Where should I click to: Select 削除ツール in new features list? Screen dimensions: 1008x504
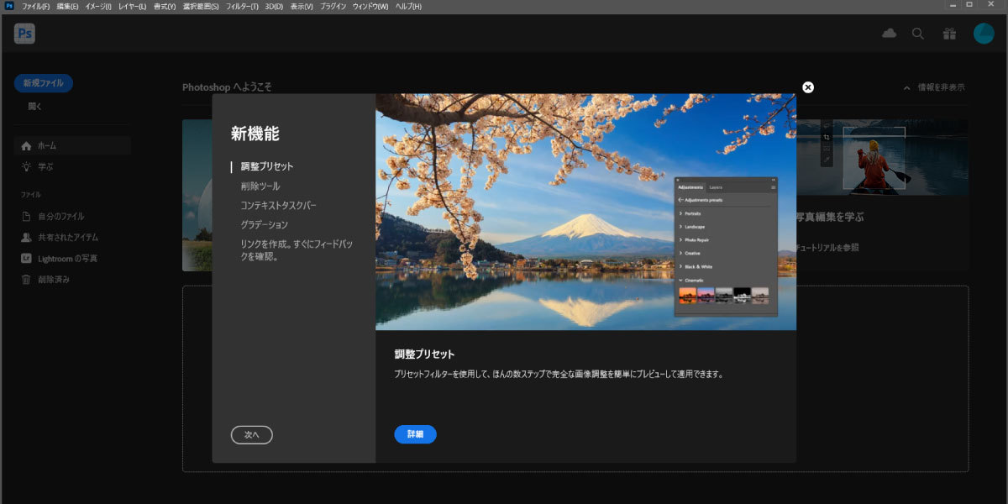(260, 186)
